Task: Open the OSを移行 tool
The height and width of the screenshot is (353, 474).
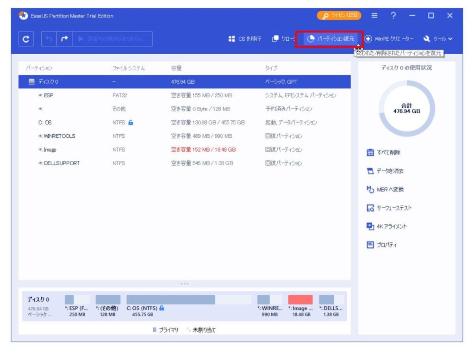Action: (245, 39)
